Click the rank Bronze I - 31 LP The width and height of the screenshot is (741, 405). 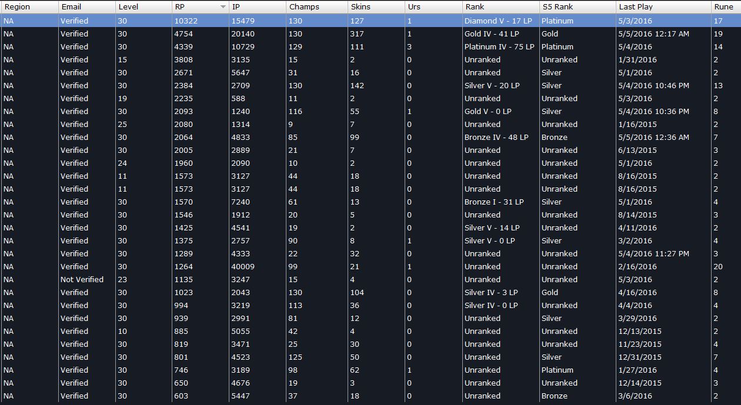[494, 202]
